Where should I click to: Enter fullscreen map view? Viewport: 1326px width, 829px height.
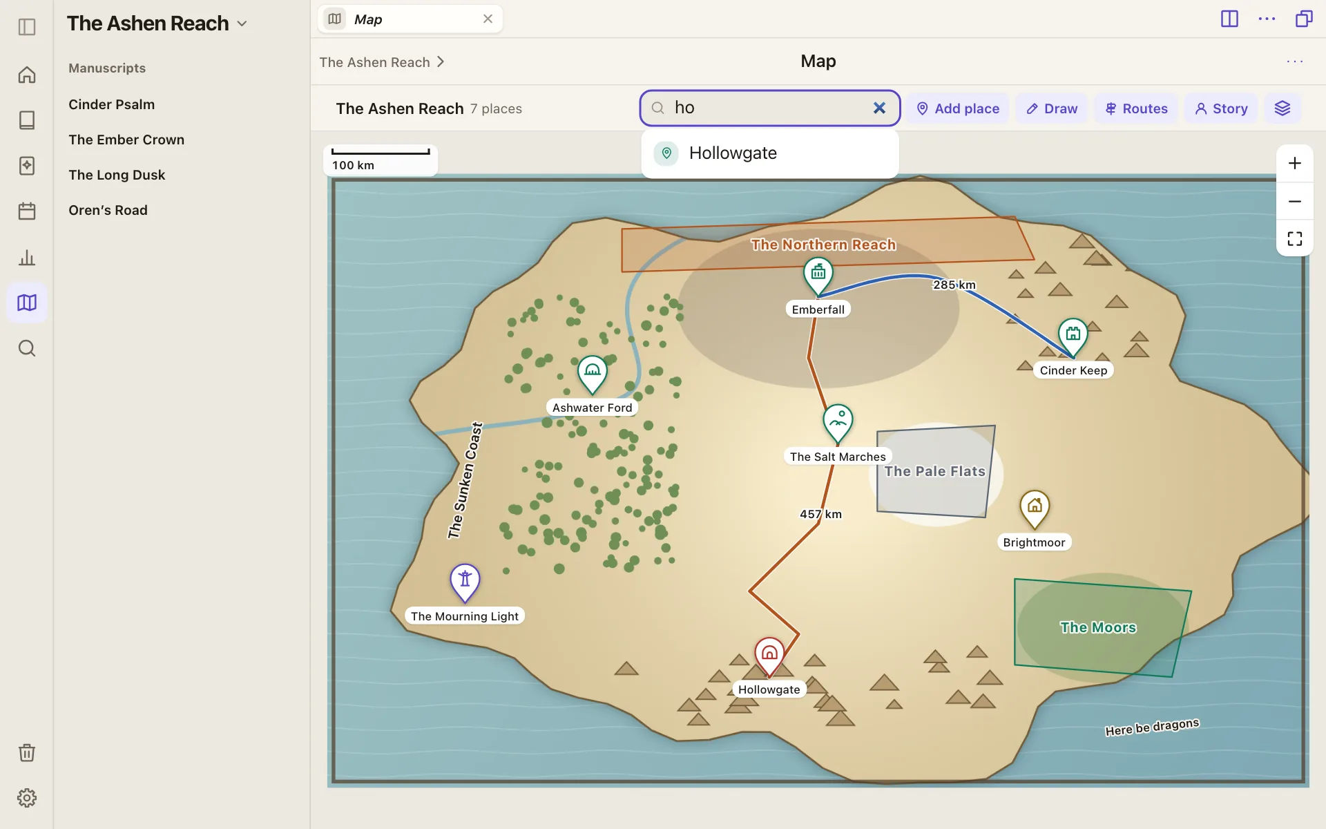[x=1295, y=239]
